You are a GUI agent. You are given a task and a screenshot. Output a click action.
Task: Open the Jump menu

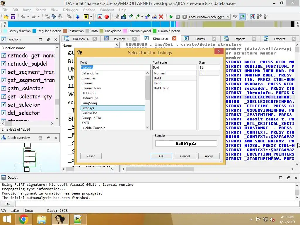pyautogui.click(x=27, y=10)
